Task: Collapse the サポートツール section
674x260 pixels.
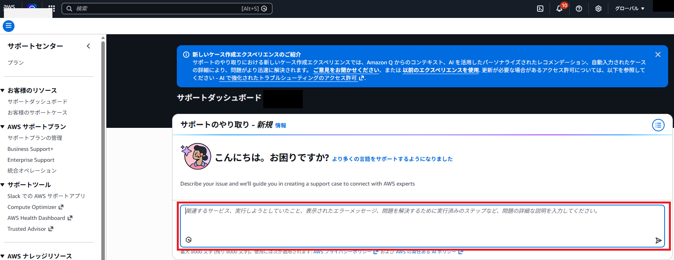Action: [x=3, y=185]
